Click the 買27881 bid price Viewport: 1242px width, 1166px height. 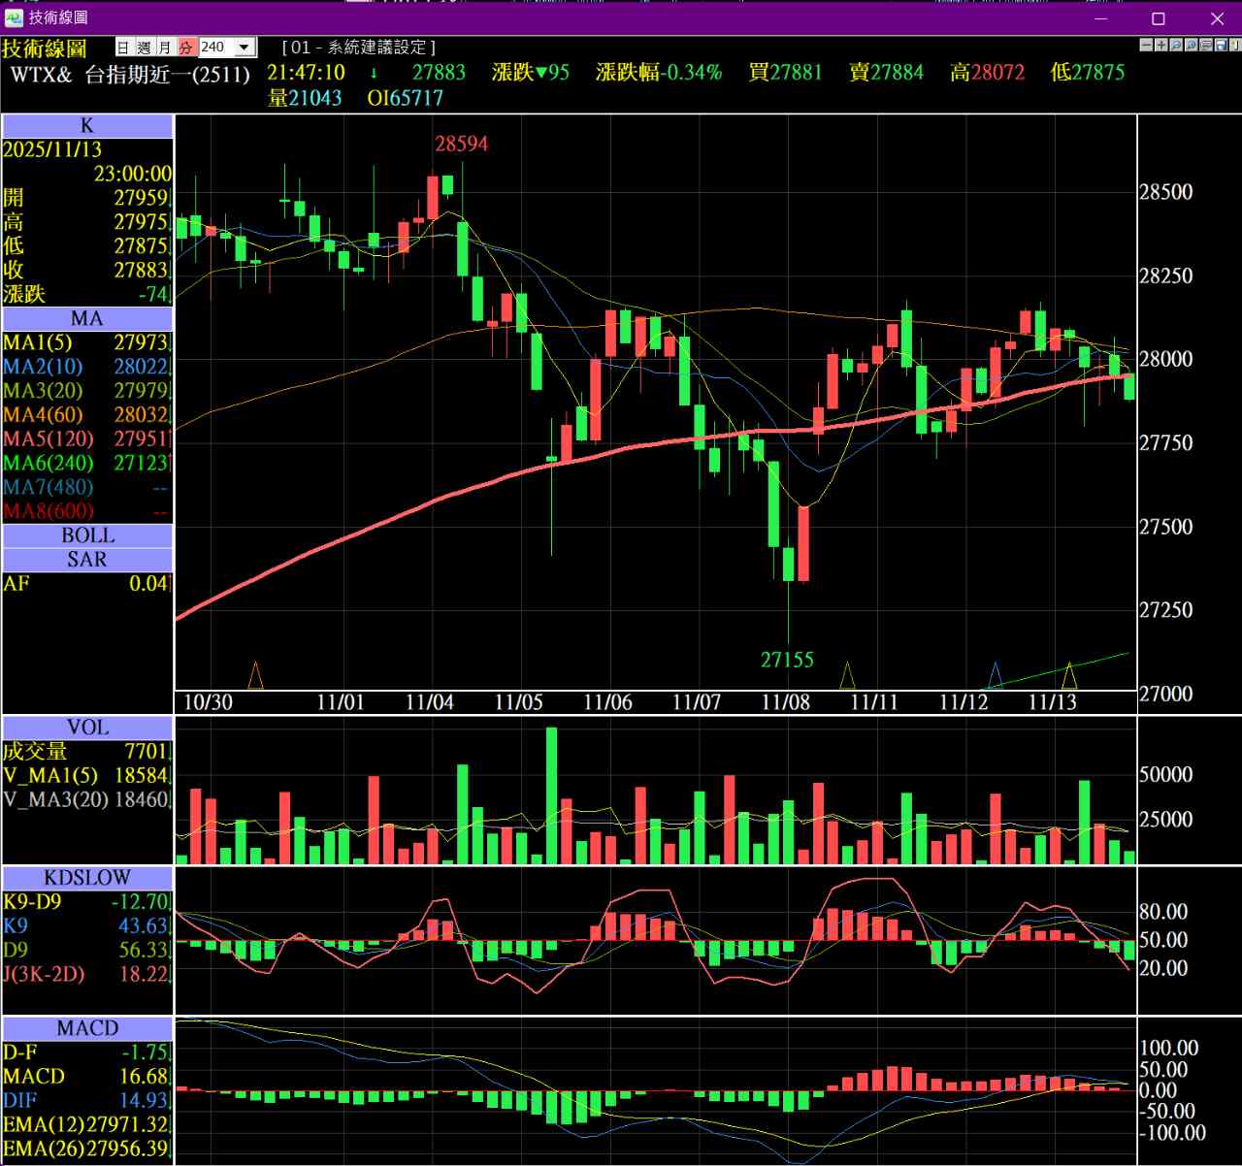[x=785, y=73]
